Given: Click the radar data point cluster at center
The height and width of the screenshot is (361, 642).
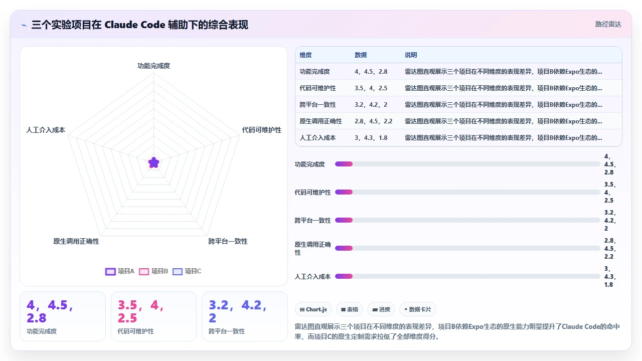Looking at the screenshot, I should click(153, 162).
